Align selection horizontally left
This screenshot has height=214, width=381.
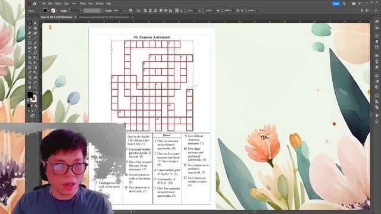[145, 11]
